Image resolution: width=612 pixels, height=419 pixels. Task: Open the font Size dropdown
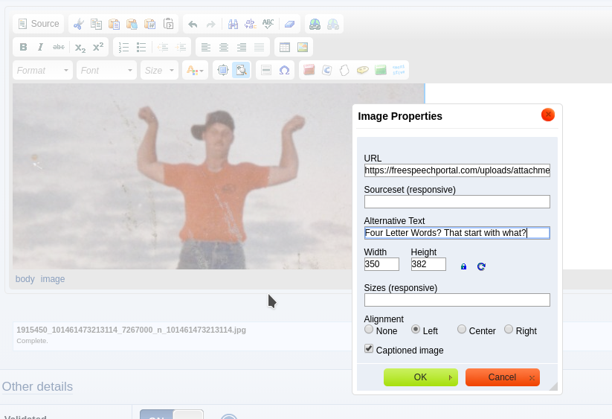tap(160, 71)
